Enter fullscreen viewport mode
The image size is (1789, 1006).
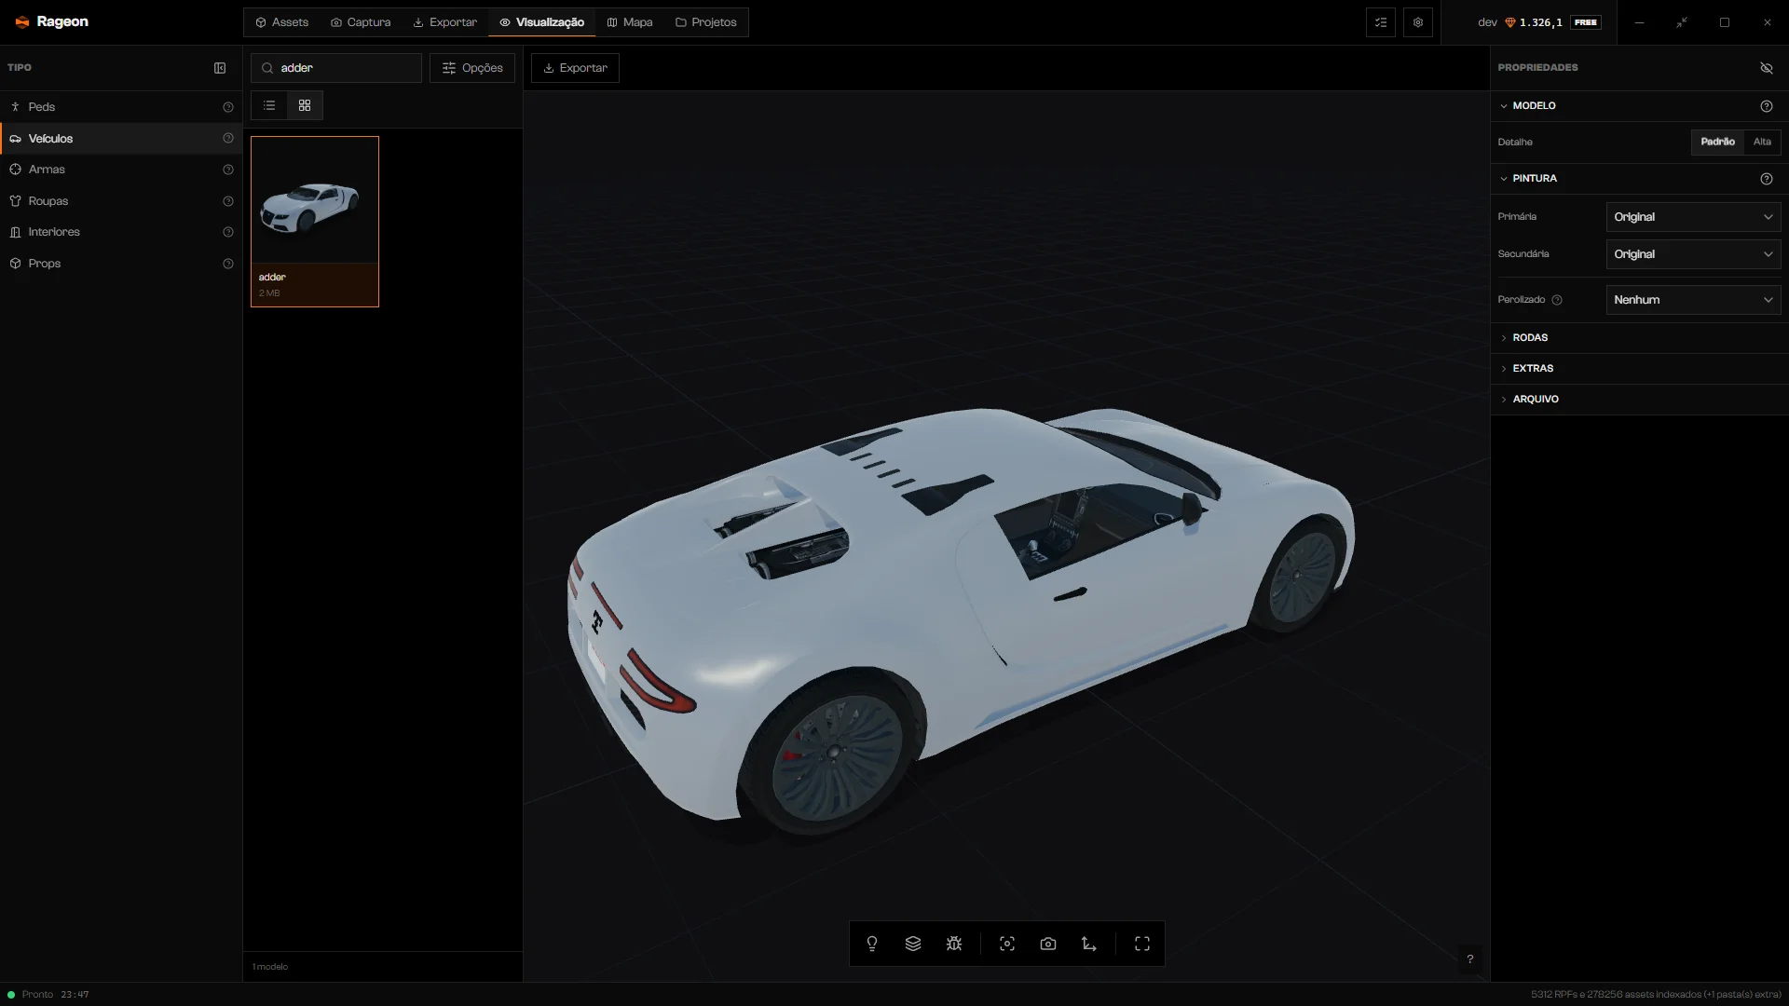pos(1142,944)
